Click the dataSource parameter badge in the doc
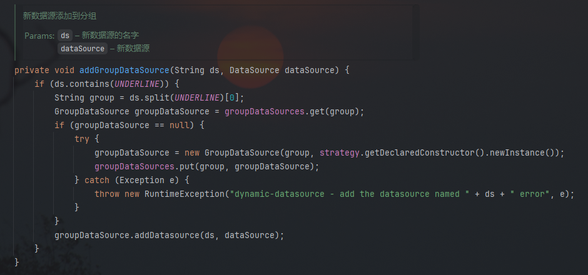588x275 pixels. (83, 49)
